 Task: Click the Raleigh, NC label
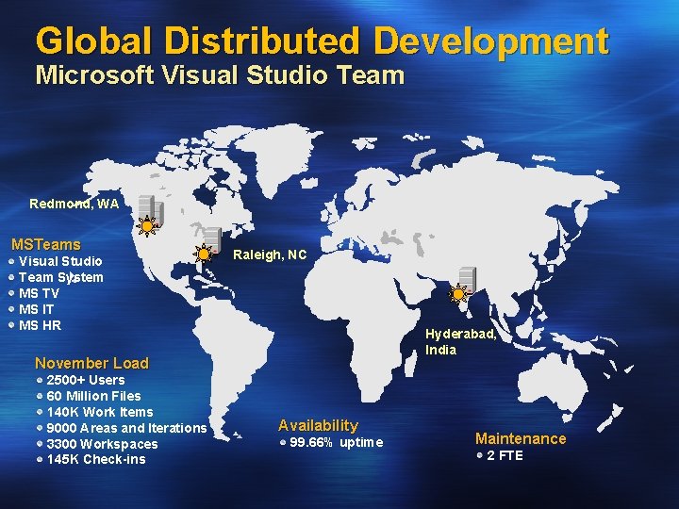point(270,254)
